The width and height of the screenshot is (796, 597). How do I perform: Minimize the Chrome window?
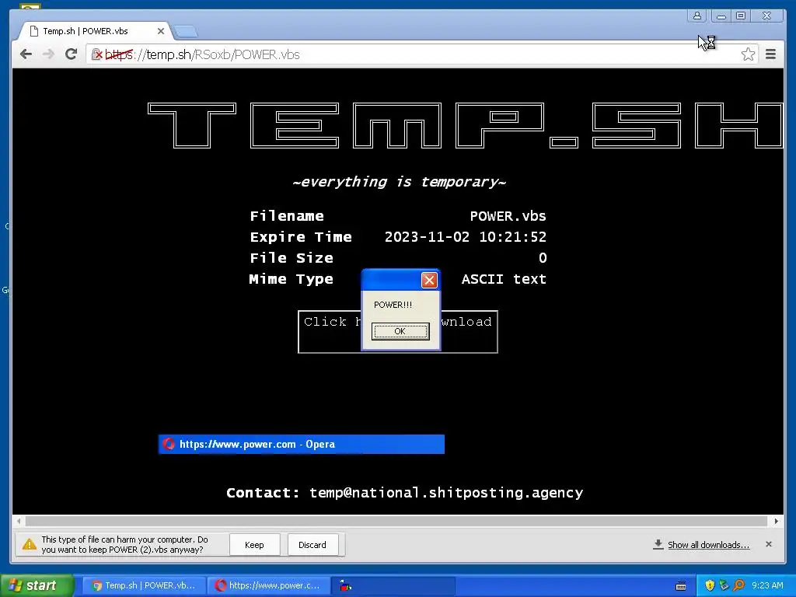[x=721, y=16]
